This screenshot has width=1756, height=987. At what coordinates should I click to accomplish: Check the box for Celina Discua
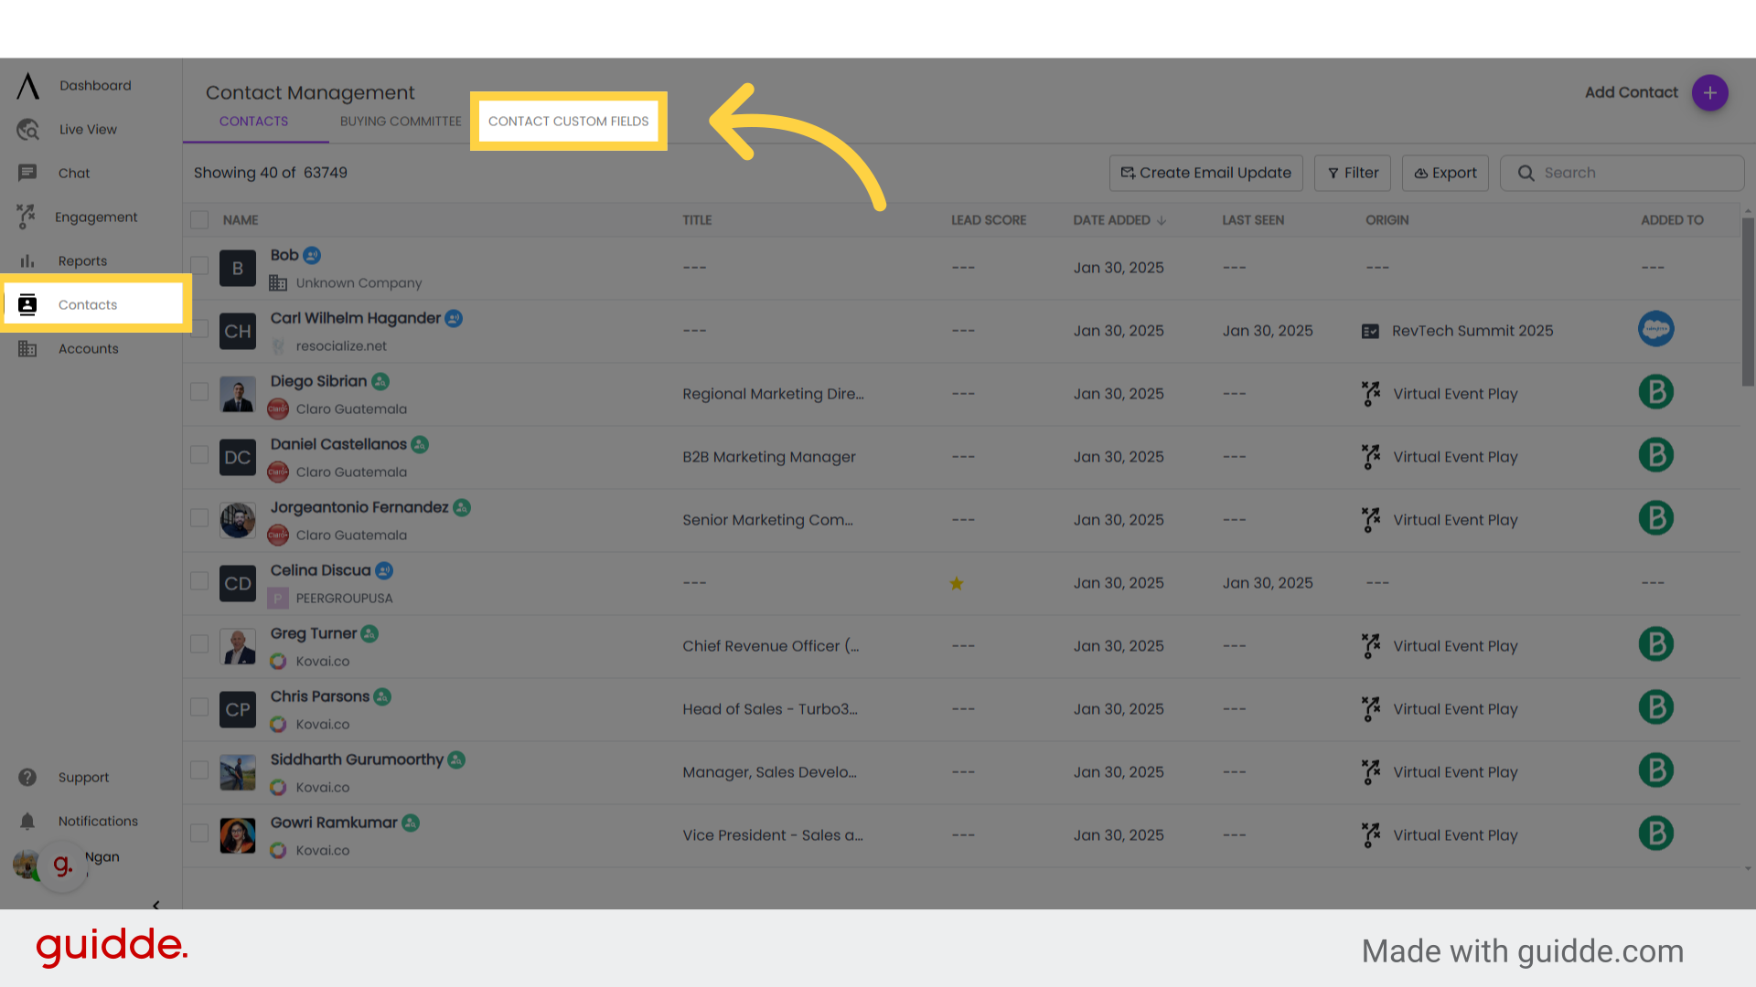point(199,581)
